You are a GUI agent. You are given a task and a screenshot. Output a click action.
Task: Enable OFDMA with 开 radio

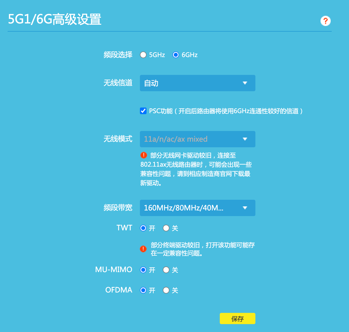143,290
